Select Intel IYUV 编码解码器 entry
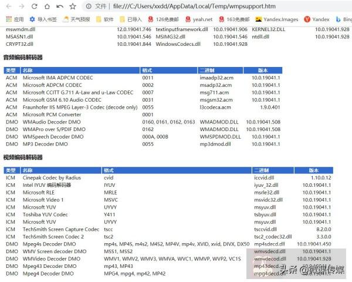The image size is (352, 282). pyautogui.click(x=47, y=185)
